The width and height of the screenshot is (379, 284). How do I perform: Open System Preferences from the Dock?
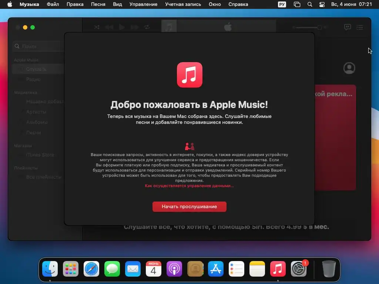(x=299, y=269)
